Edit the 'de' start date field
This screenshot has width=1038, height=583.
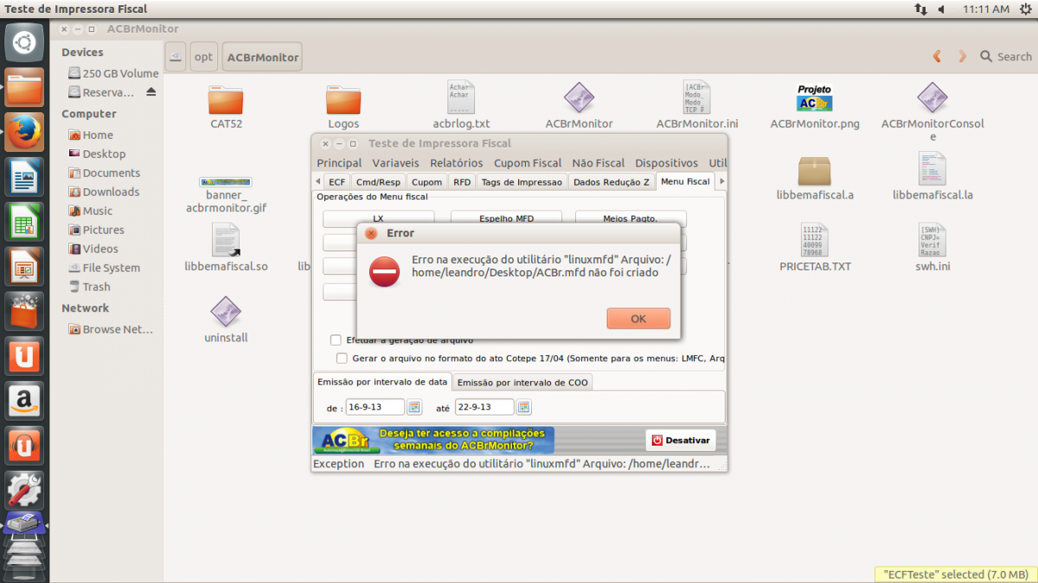[375, 407]
